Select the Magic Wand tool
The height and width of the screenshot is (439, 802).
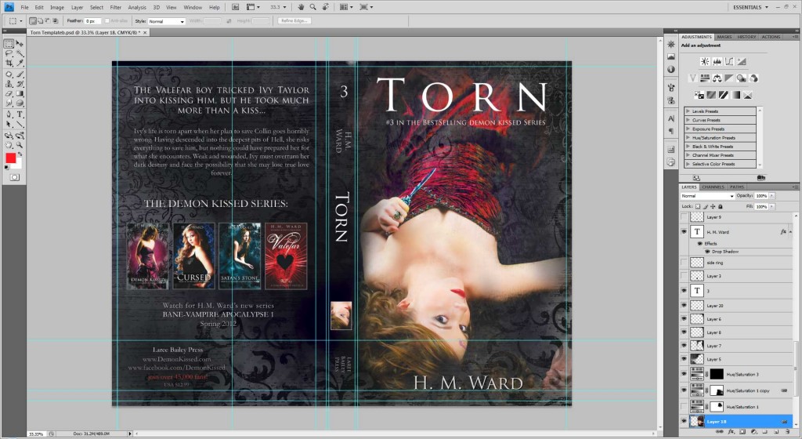click(20, 54)
